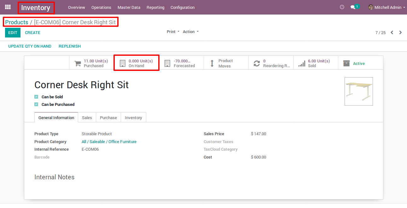
Task: Go to previous record arrow
Action: point(392,32)
